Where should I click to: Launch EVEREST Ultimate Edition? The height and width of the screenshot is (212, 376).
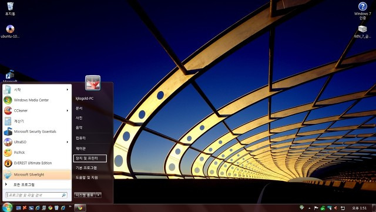37,163
